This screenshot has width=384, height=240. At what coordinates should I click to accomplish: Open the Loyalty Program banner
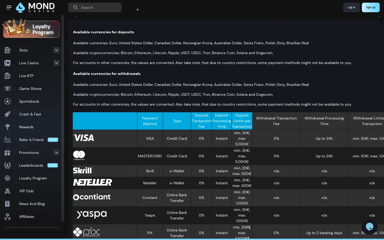[x=31, y=29]
